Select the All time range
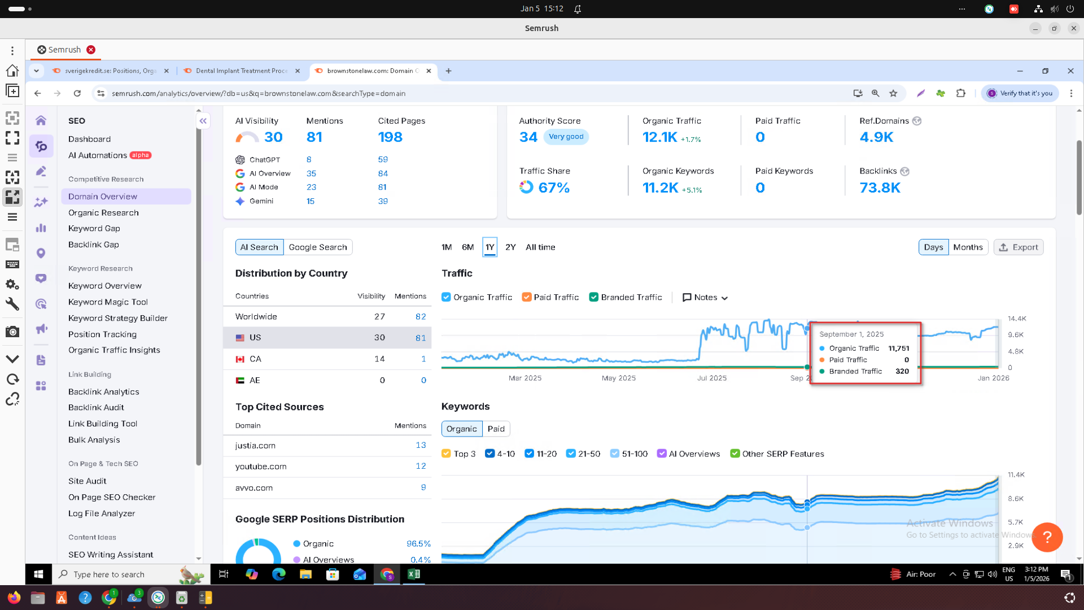This screenshot has height=610, width=1084. coord(540,247)
